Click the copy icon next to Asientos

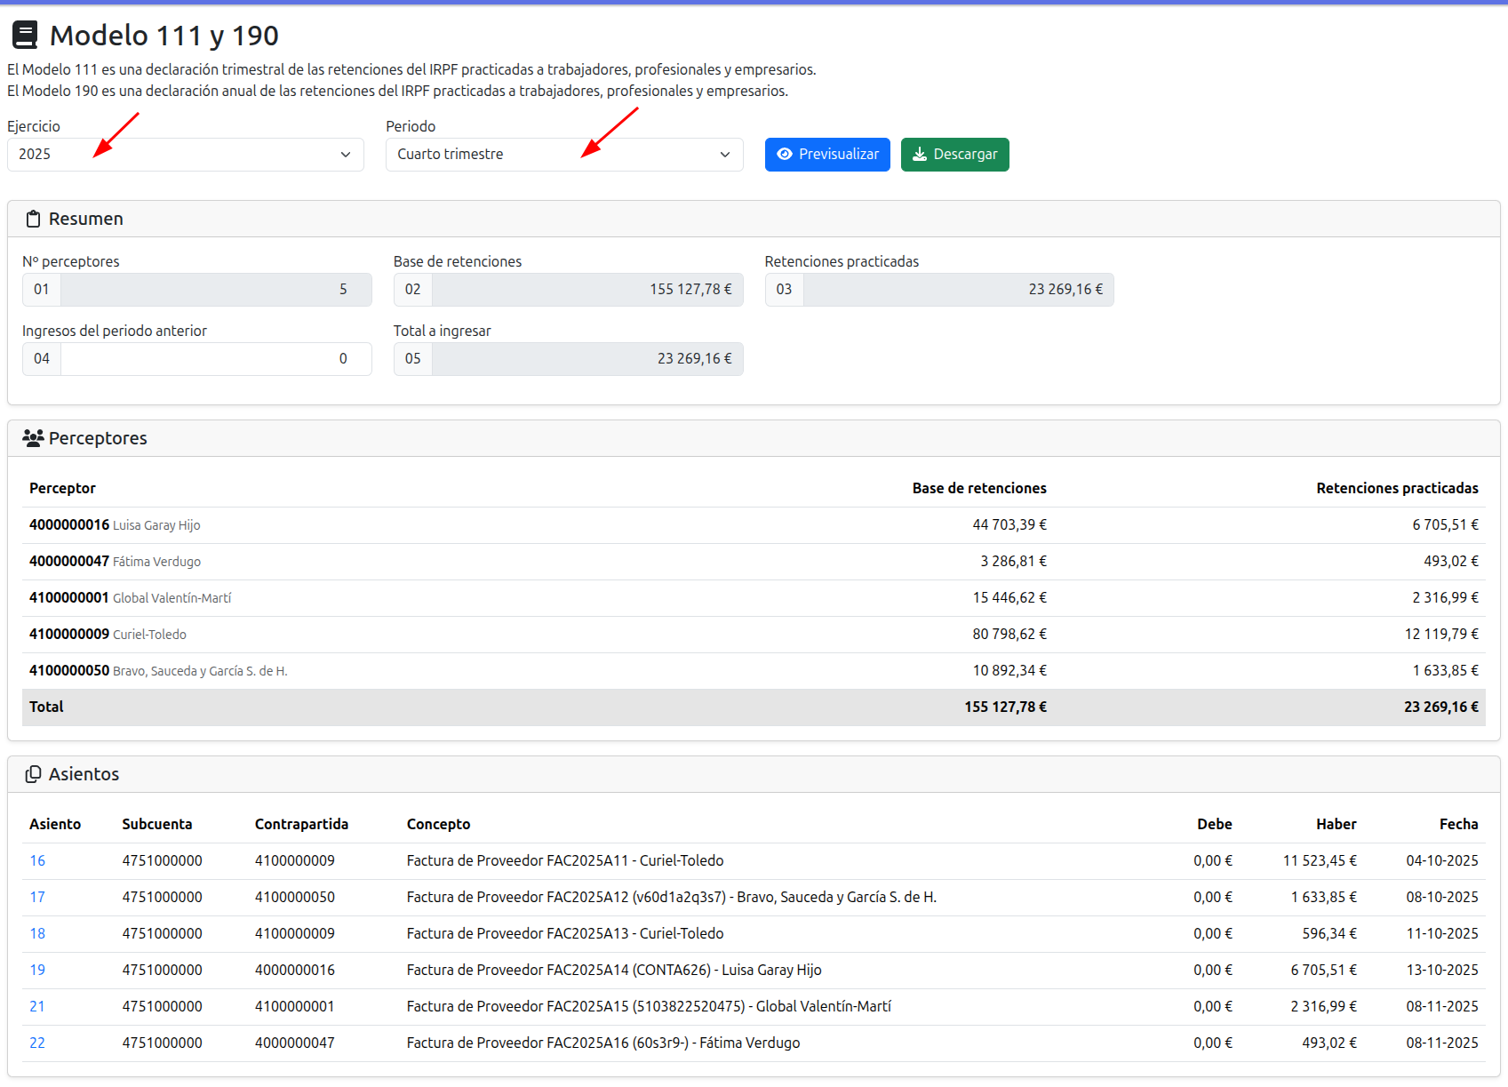click(33, 774)
